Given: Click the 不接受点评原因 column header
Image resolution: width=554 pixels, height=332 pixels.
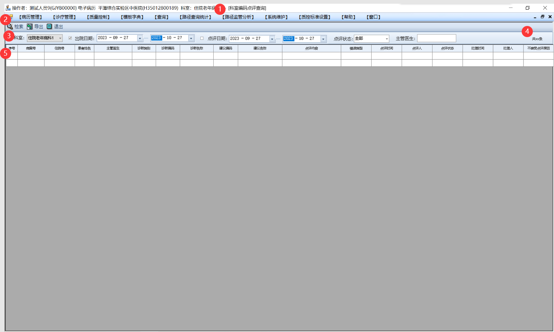Looking at the screenshot, I should (x=538, y=48).
